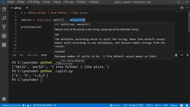Click the print(newList) code line
The width and height of the screenshot is (190, 107).
pos(31,27)
